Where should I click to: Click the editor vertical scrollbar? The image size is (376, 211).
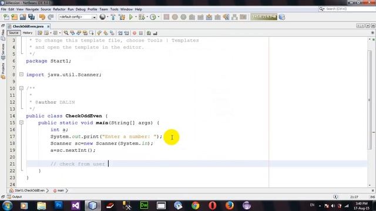370,100
